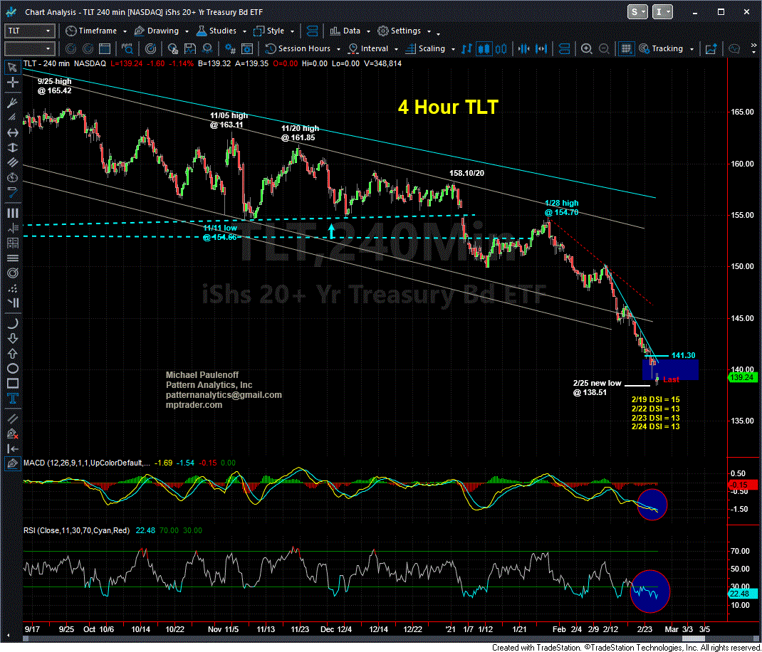The width and height of the screenshot is (762, 652).
Task: Pick the vertical double-arrow measure tool
Action: [12, 147]
